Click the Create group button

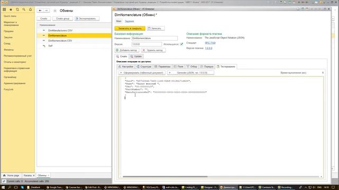click(63, 19)
